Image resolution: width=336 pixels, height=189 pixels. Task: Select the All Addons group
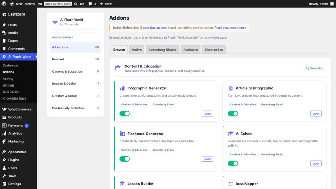click(x=76, y=47)
